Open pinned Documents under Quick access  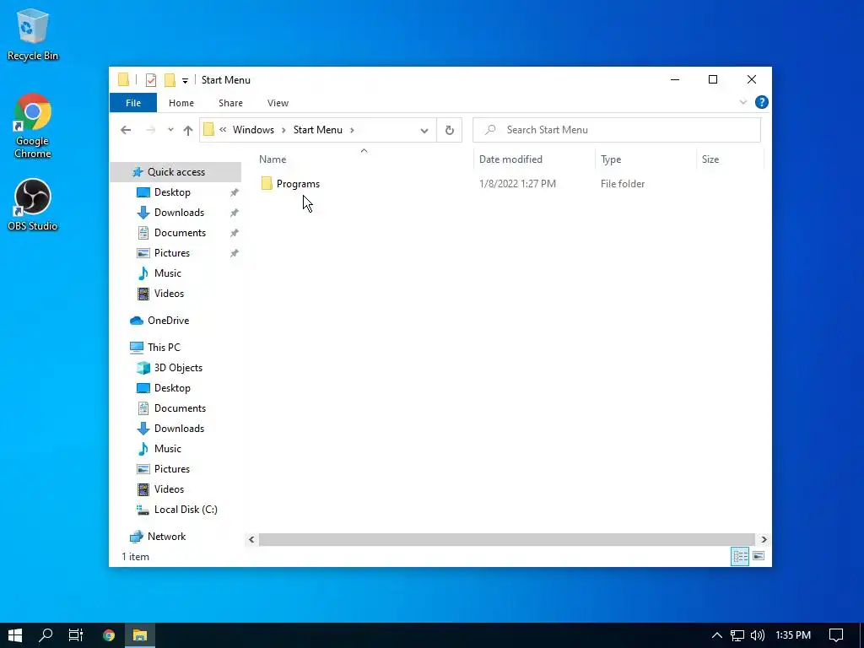coord(180,233)
